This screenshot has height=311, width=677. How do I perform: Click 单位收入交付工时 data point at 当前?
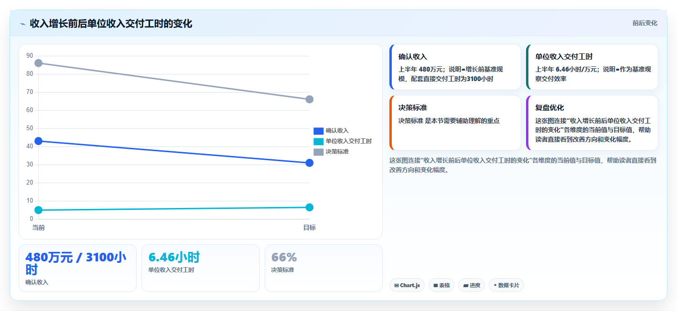point(39,210)
